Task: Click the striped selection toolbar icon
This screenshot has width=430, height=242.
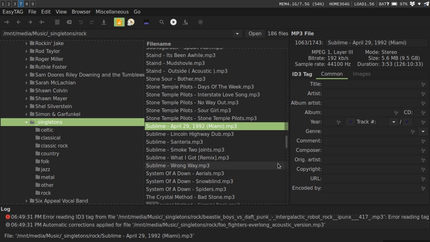Action: coord(146,22)
